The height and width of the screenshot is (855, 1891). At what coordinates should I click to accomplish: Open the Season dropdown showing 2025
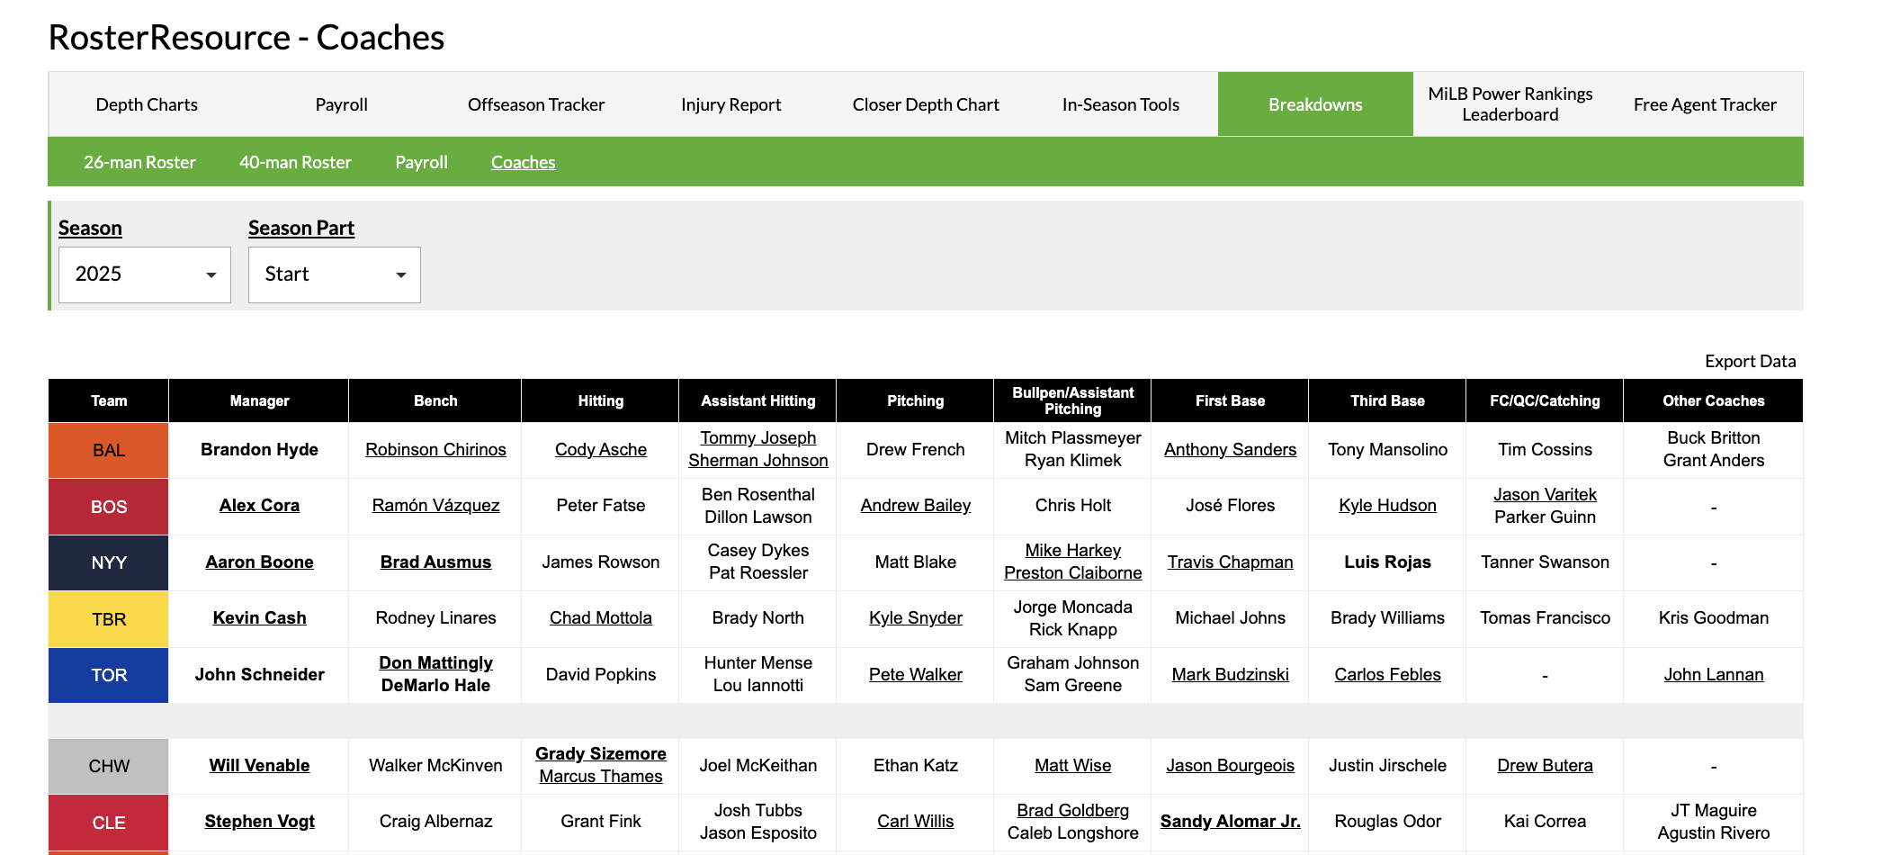(x=144, y=274)
